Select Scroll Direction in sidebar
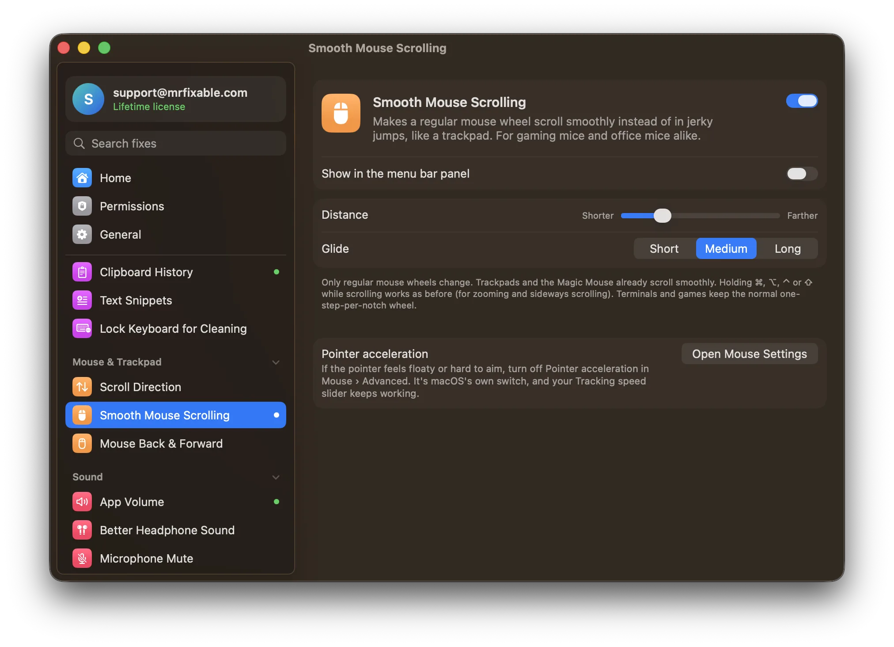Screen dimensions: 894x647 tap(176, 387)
